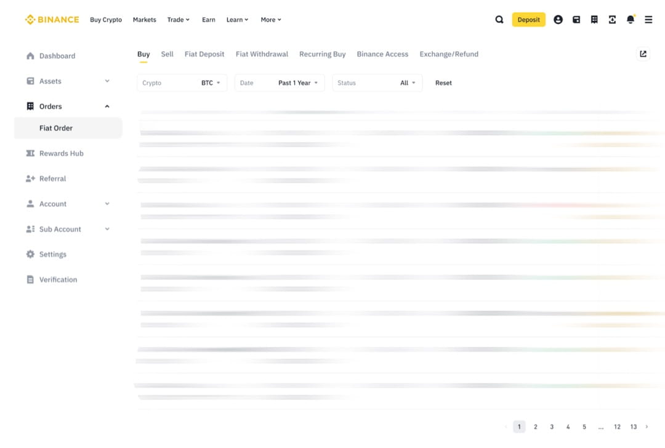Switch to the Sell tab
Image resolution: width=665 pixels, height=448 pixels.
point(167,54)
